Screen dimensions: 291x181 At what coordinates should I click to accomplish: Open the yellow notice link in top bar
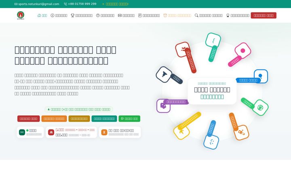click(x=116, y=4)
